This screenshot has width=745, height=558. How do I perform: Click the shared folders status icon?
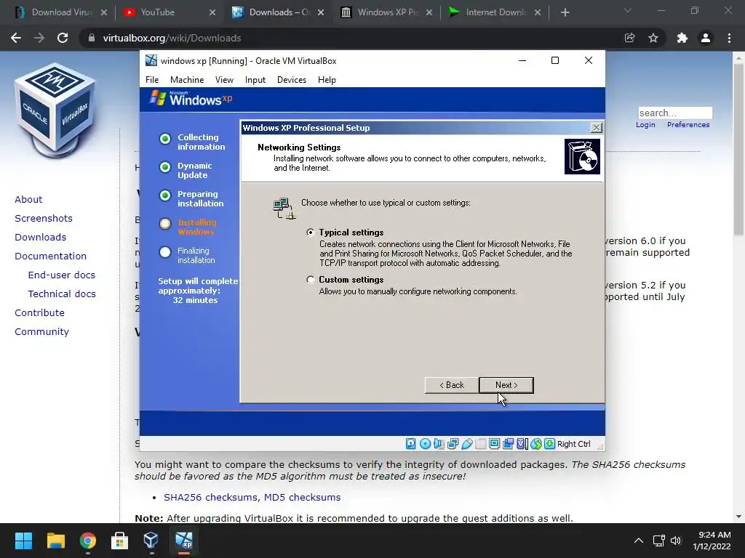click(480, 444)
